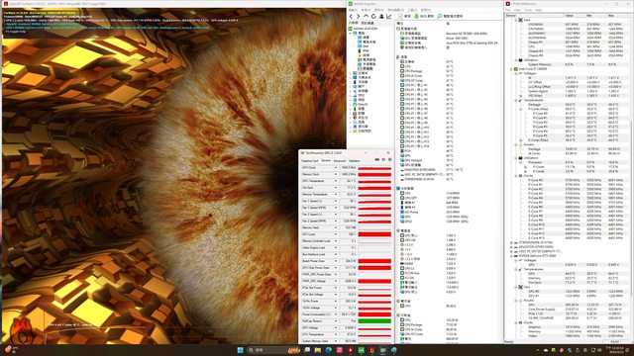This screenshot has height=356, width=634.
Task: Click the GPU-Z screenshot camera icon
Action: tap(377, 160)
